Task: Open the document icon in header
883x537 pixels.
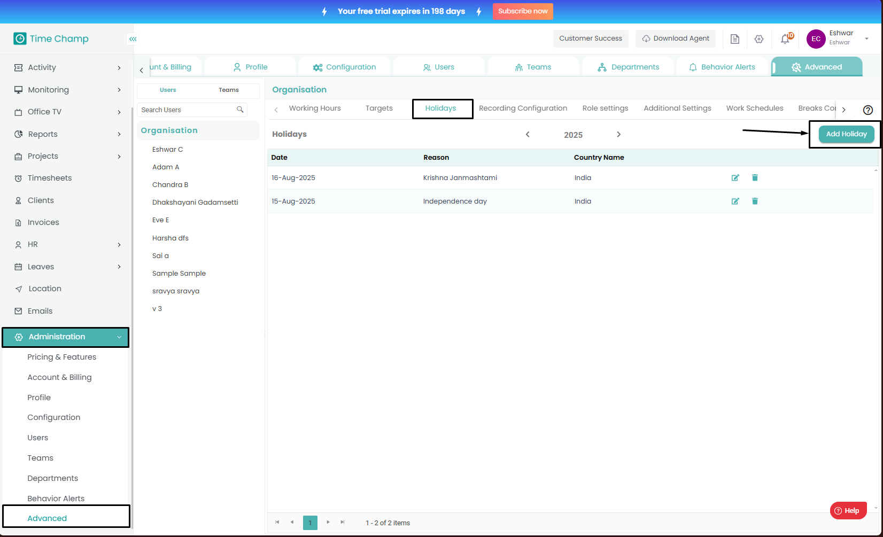Action: pos(735,39)
